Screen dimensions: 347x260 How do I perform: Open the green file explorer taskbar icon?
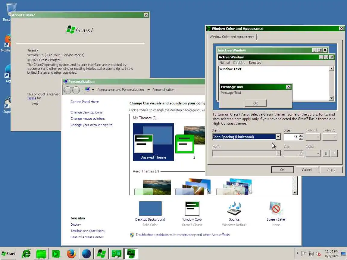tap(41, 254)
